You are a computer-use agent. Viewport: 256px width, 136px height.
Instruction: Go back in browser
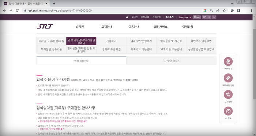(4, 11)
